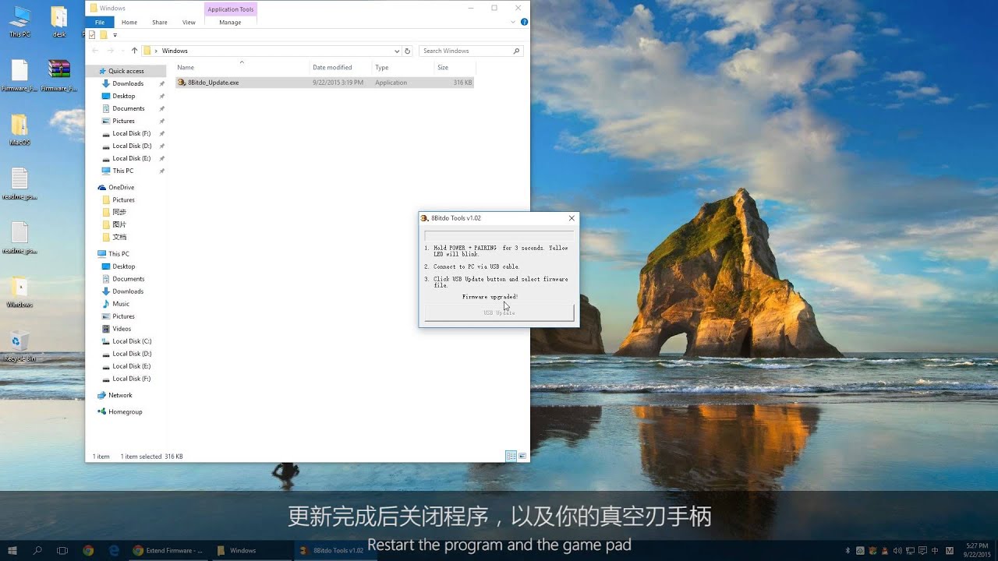Image resolution: width=998 pixels, height=561 pixels.
Task: Open the 文档 folder under OneDrive
Action: [x=119, y=237]
